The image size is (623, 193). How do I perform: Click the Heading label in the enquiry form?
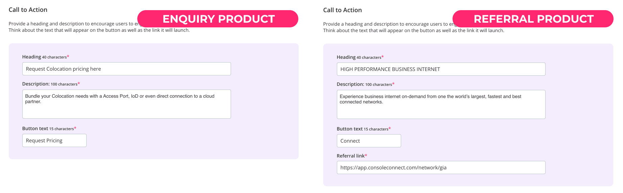31,57
